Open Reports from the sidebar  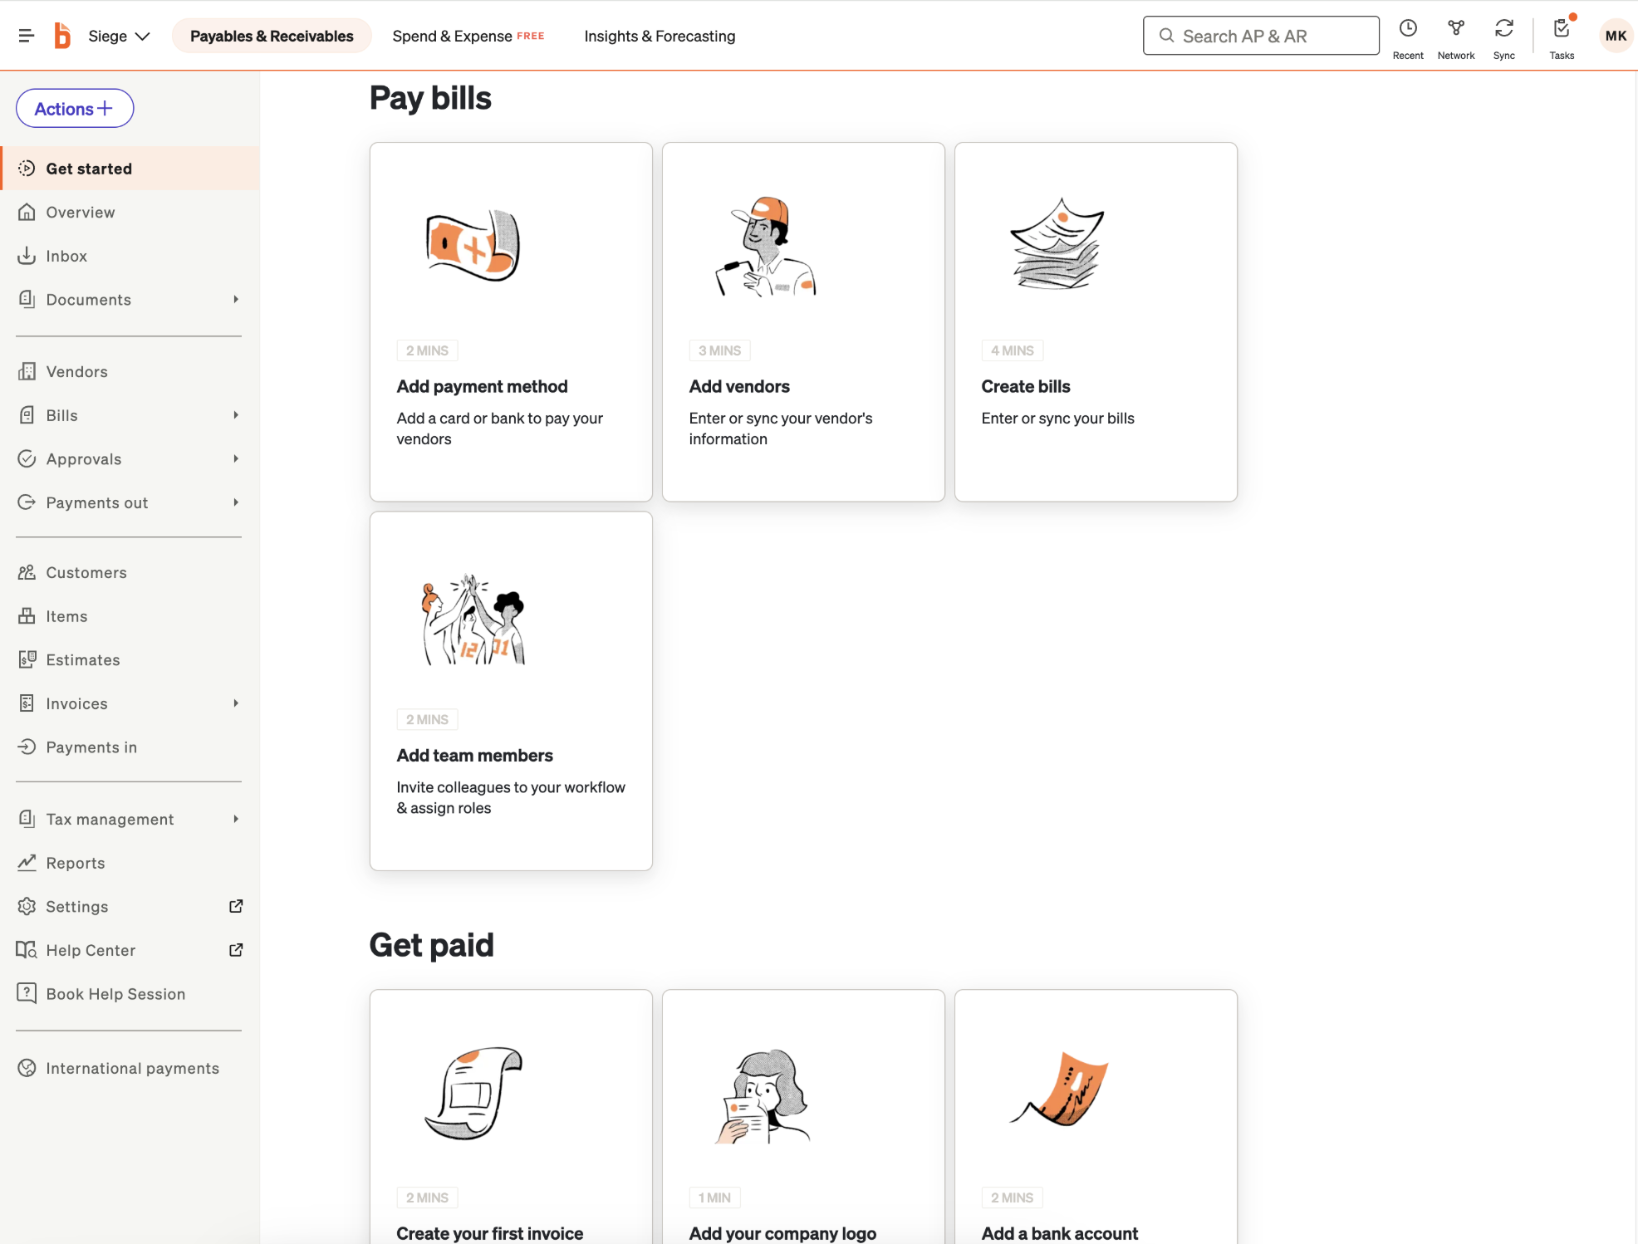coord(75,862)
